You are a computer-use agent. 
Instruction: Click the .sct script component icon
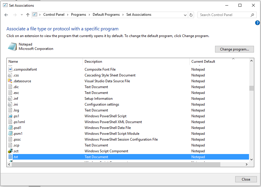11,151
